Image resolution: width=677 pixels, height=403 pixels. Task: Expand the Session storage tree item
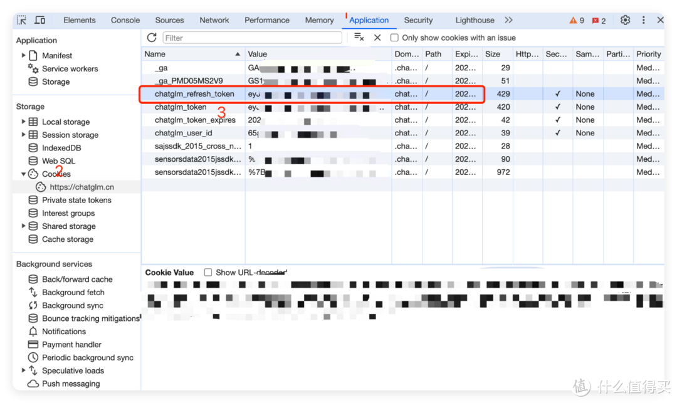[x=24, y=135]
